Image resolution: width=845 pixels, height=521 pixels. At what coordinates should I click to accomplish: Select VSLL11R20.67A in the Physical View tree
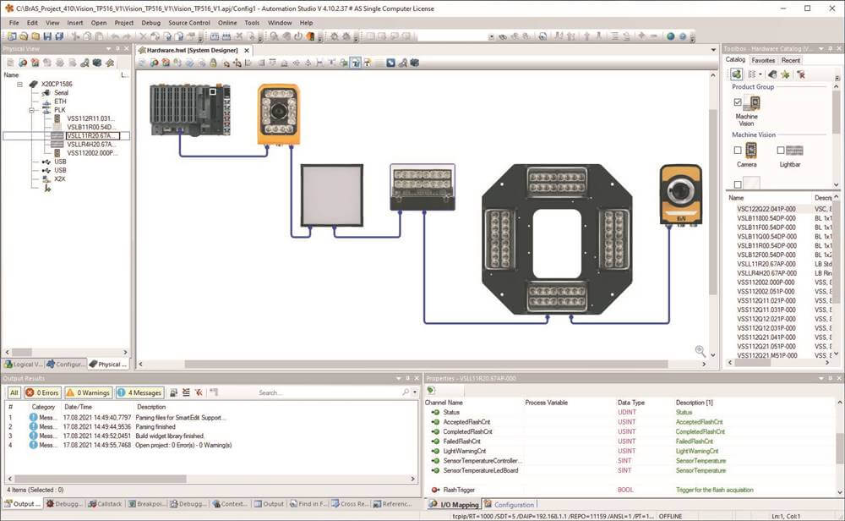point(92,135)
